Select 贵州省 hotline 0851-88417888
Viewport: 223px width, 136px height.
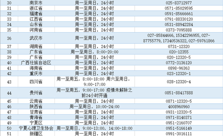click(x=179, y=93)
